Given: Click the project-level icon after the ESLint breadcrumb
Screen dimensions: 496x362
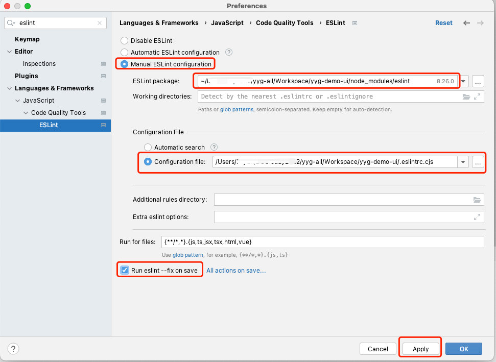Looking at the screenshot, I should point(355,23).
